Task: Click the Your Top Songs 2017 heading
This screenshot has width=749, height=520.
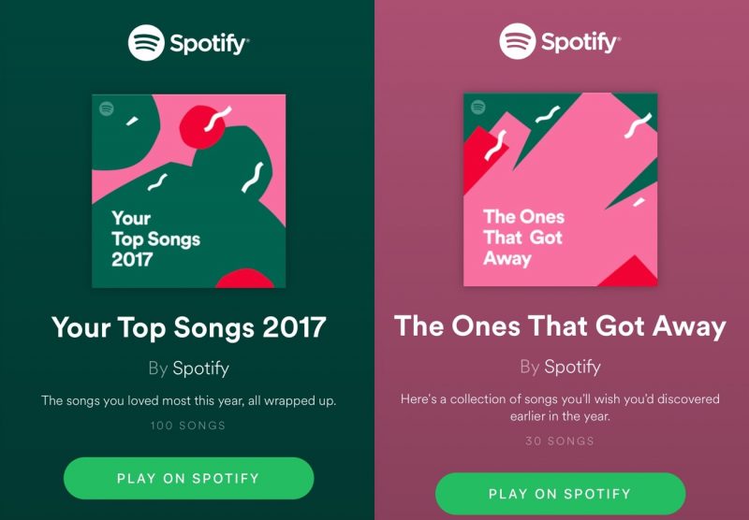Action: pyautogui.click(x=189, y=327)
